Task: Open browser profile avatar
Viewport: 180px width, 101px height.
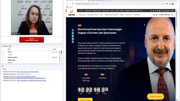Action: click(172, 4)
